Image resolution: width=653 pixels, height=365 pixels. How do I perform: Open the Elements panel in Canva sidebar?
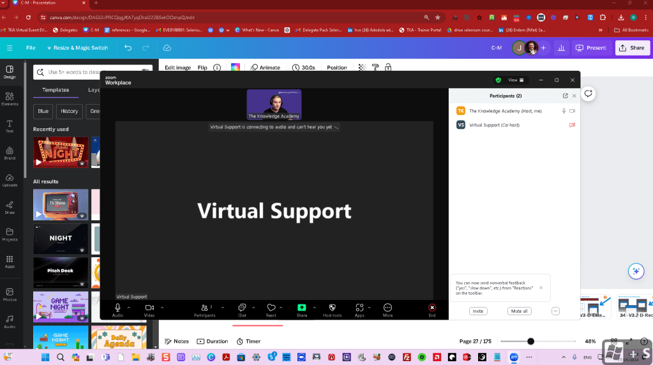point(10,99)
